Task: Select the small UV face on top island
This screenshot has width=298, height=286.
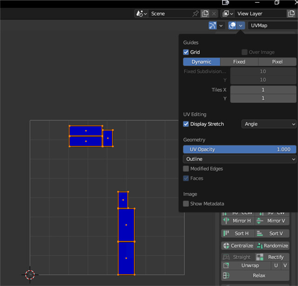Action: pos(108,138)
